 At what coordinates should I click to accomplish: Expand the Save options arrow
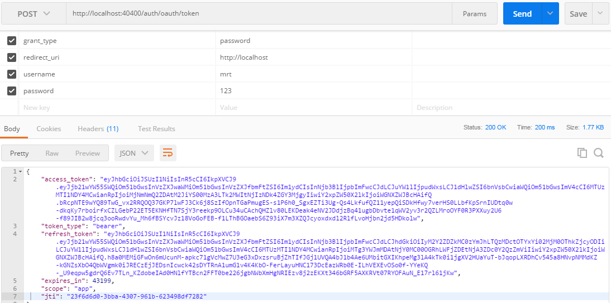point(600,13)
